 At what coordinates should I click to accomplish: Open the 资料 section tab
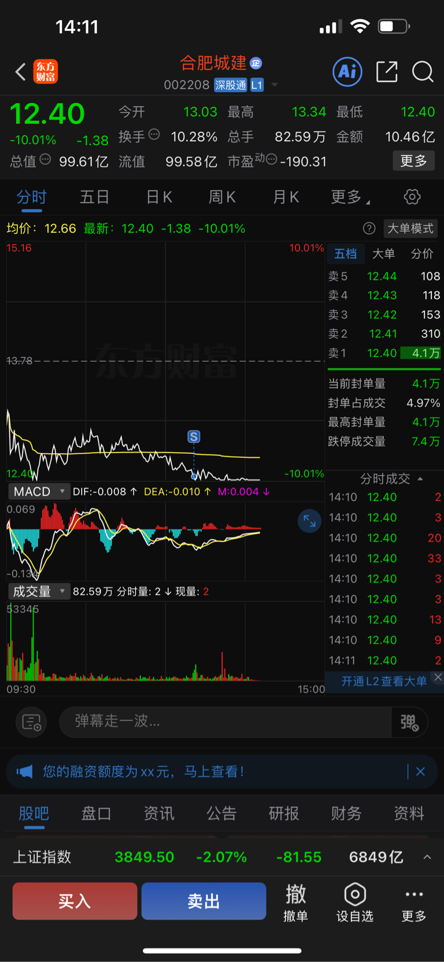click(x=409, y=813)
